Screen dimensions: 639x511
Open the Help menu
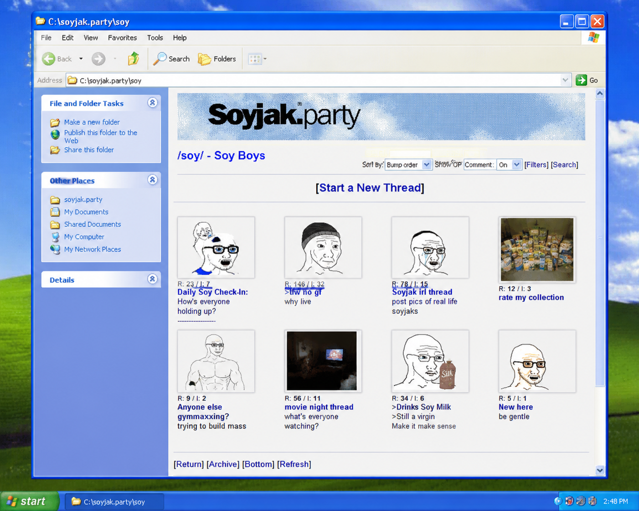pyautogui.click(x=180, y=38)
